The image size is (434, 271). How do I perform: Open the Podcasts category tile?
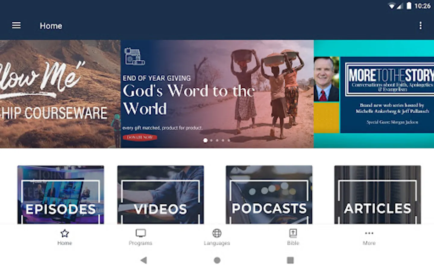[x=269, y=195]
